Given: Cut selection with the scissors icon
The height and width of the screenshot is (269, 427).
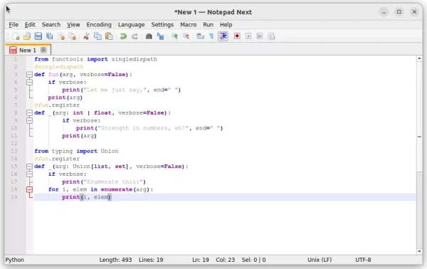Looking at the screenshot, I should [86, 36].
